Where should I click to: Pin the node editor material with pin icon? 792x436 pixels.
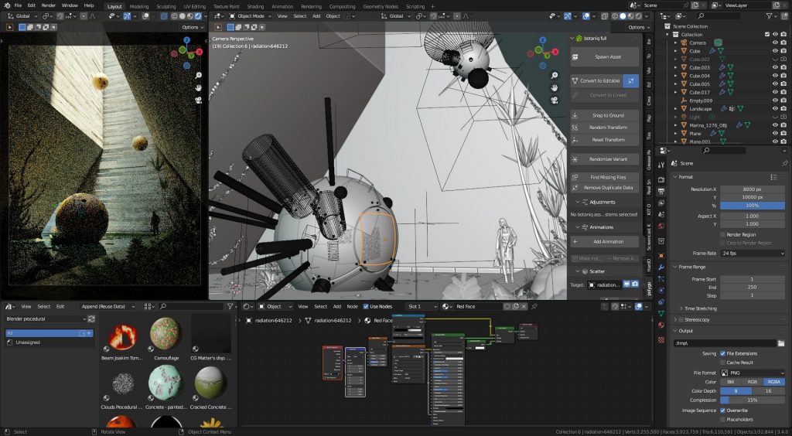click(x=534, y=306)
